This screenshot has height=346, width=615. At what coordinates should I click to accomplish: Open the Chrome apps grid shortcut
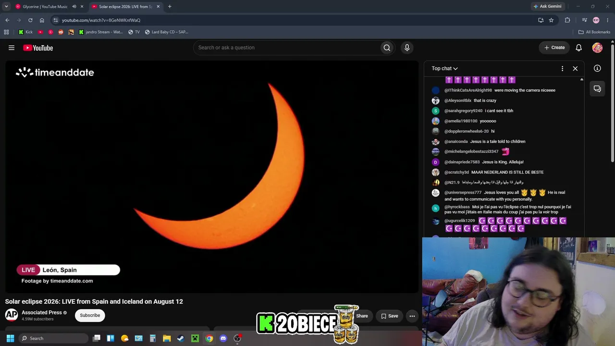[x=6, y=32]
